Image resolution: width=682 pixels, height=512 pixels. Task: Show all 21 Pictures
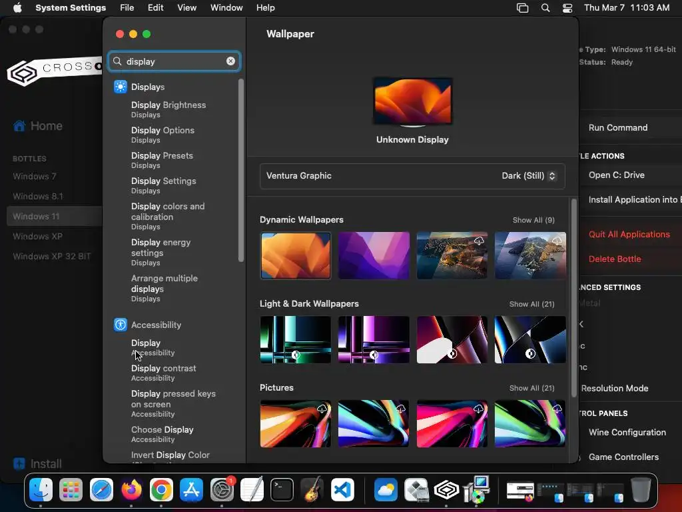click(x=532, y=389)
